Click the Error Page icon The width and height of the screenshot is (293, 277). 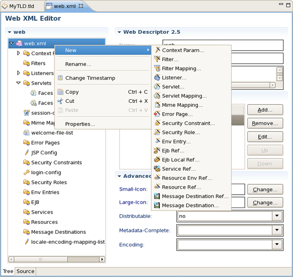(157, 114)
